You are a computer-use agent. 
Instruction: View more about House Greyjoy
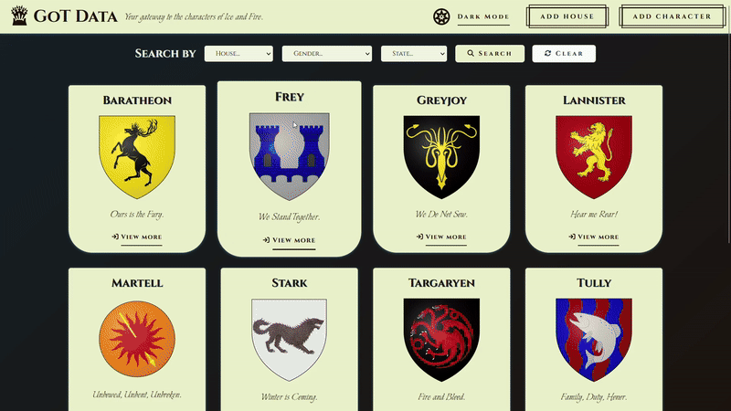click(x=441, y=237)
